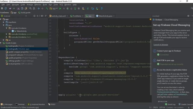The image size is (193, 109).
Task: Click the navigate Forward arrow icon
Action: pyautogui.click(x=42, y=8)
